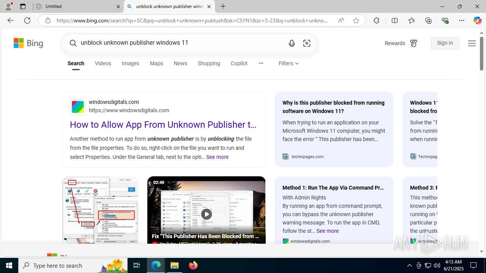Open the Windows Start menu
The image size is (486, 273).
9,265
